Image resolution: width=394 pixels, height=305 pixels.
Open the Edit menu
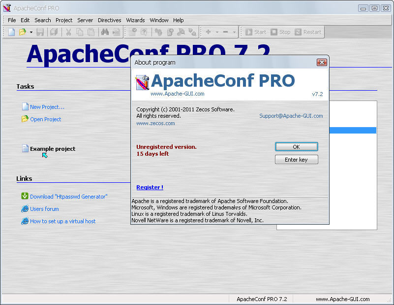click(x=25, y=20)
